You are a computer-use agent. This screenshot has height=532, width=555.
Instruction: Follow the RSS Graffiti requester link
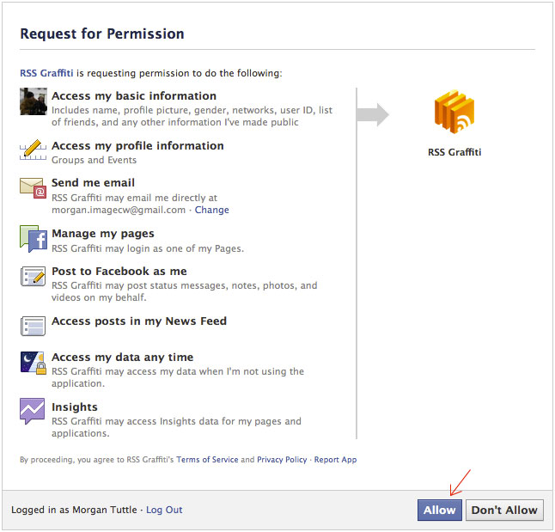coord(46,73)
